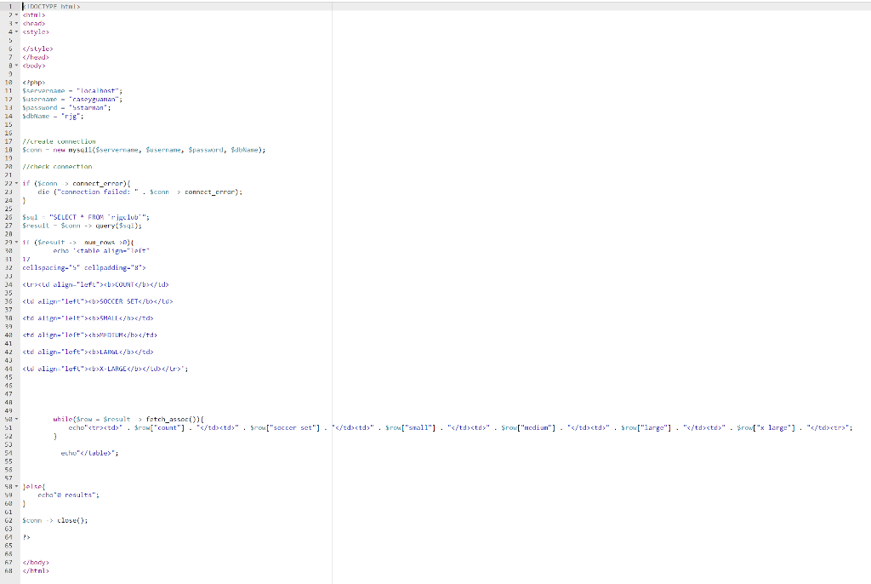871x584 pixels.
Task: Place cursor on the closing ?> PHP tag
Action: click(x=26, y=537)
